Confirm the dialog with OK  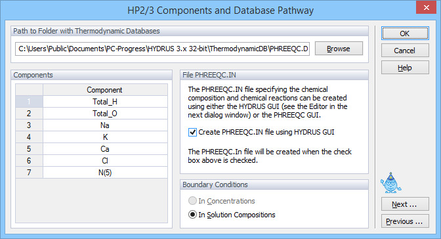(x=405, y=33)
